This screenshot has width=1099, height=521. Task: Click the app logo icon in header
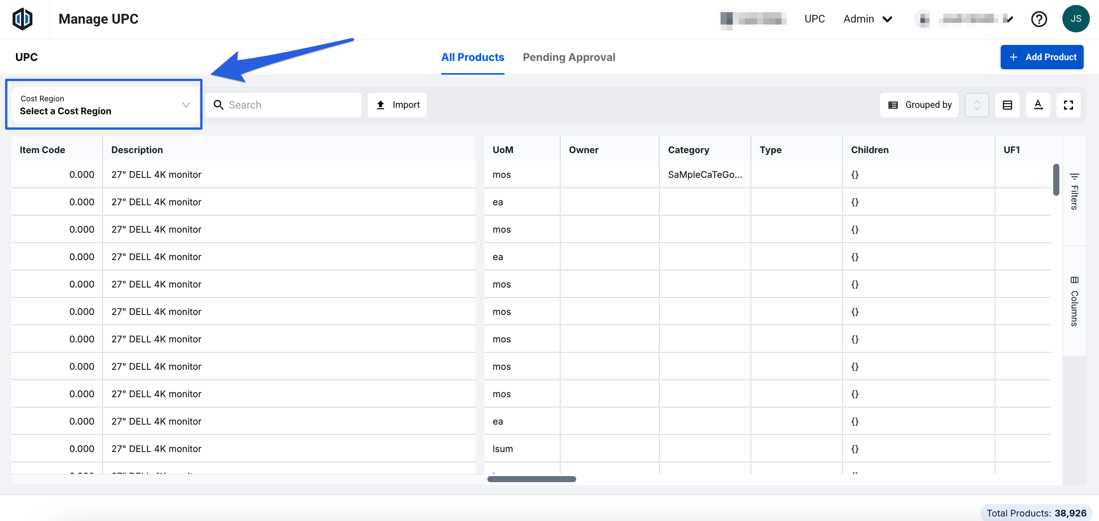pos(22,19)
